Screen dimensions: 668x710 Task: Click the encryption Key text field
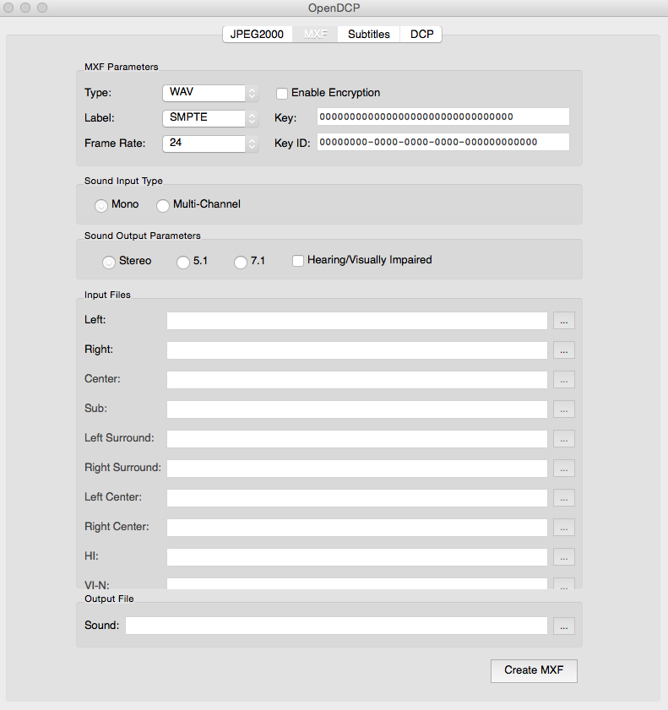[443, 117]
